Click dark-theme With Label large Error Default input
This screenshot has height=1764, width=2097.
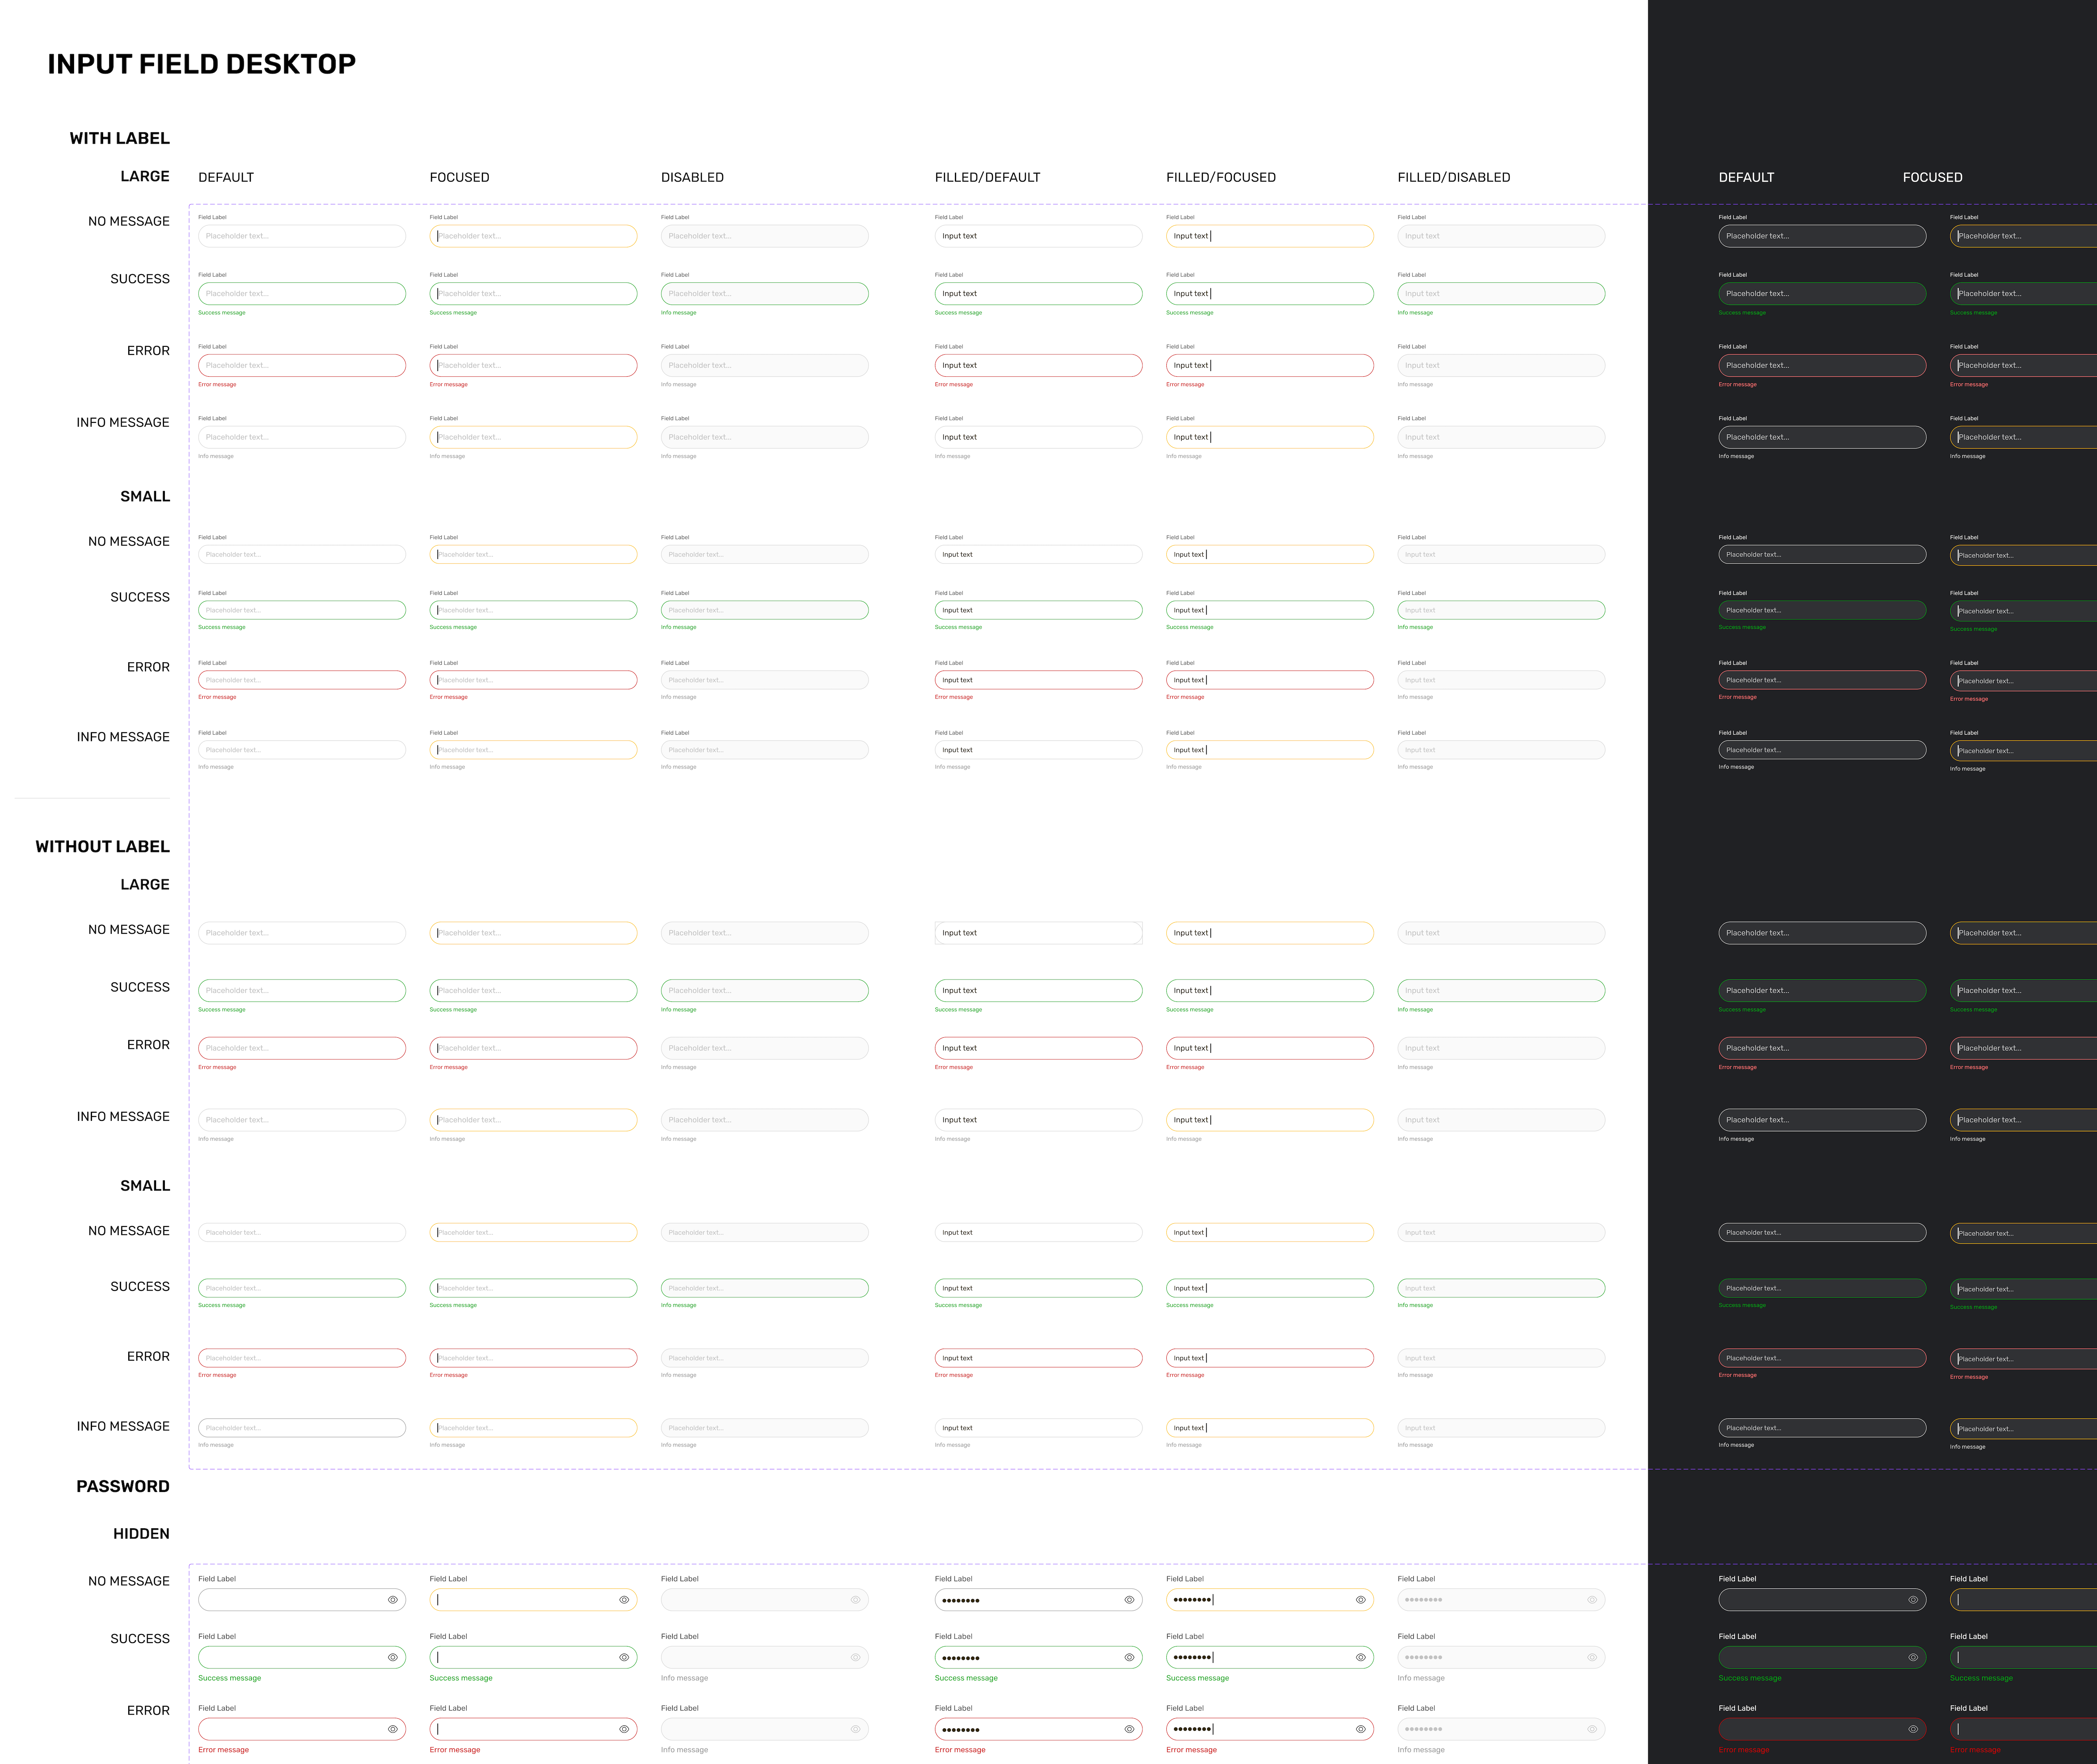(1822, 365)
